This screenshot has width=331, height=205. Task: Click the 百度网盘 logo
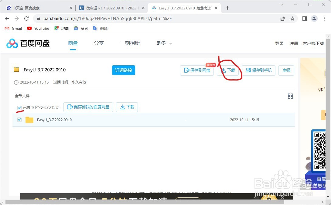(x=28, y=43)
